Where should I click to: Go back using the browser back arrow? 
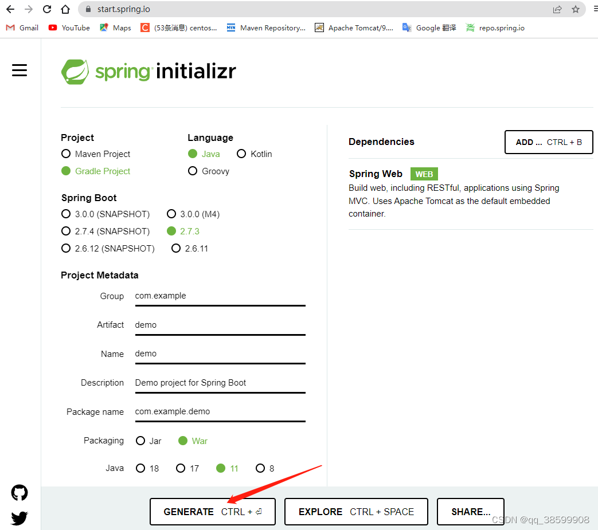click(x=10, y=9)
